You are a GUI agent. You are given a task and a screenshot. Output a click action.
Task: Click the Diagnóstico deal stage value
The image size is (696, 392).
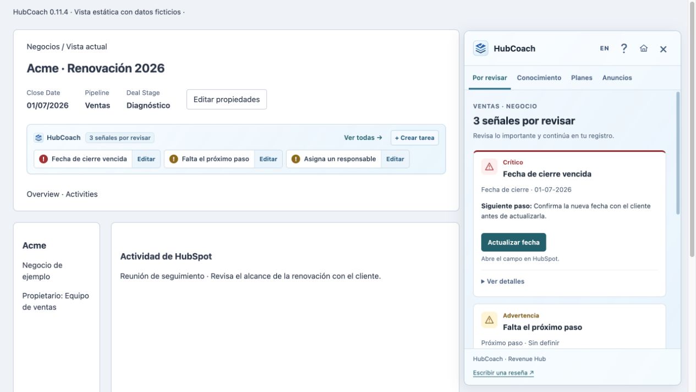click(149, 105)
